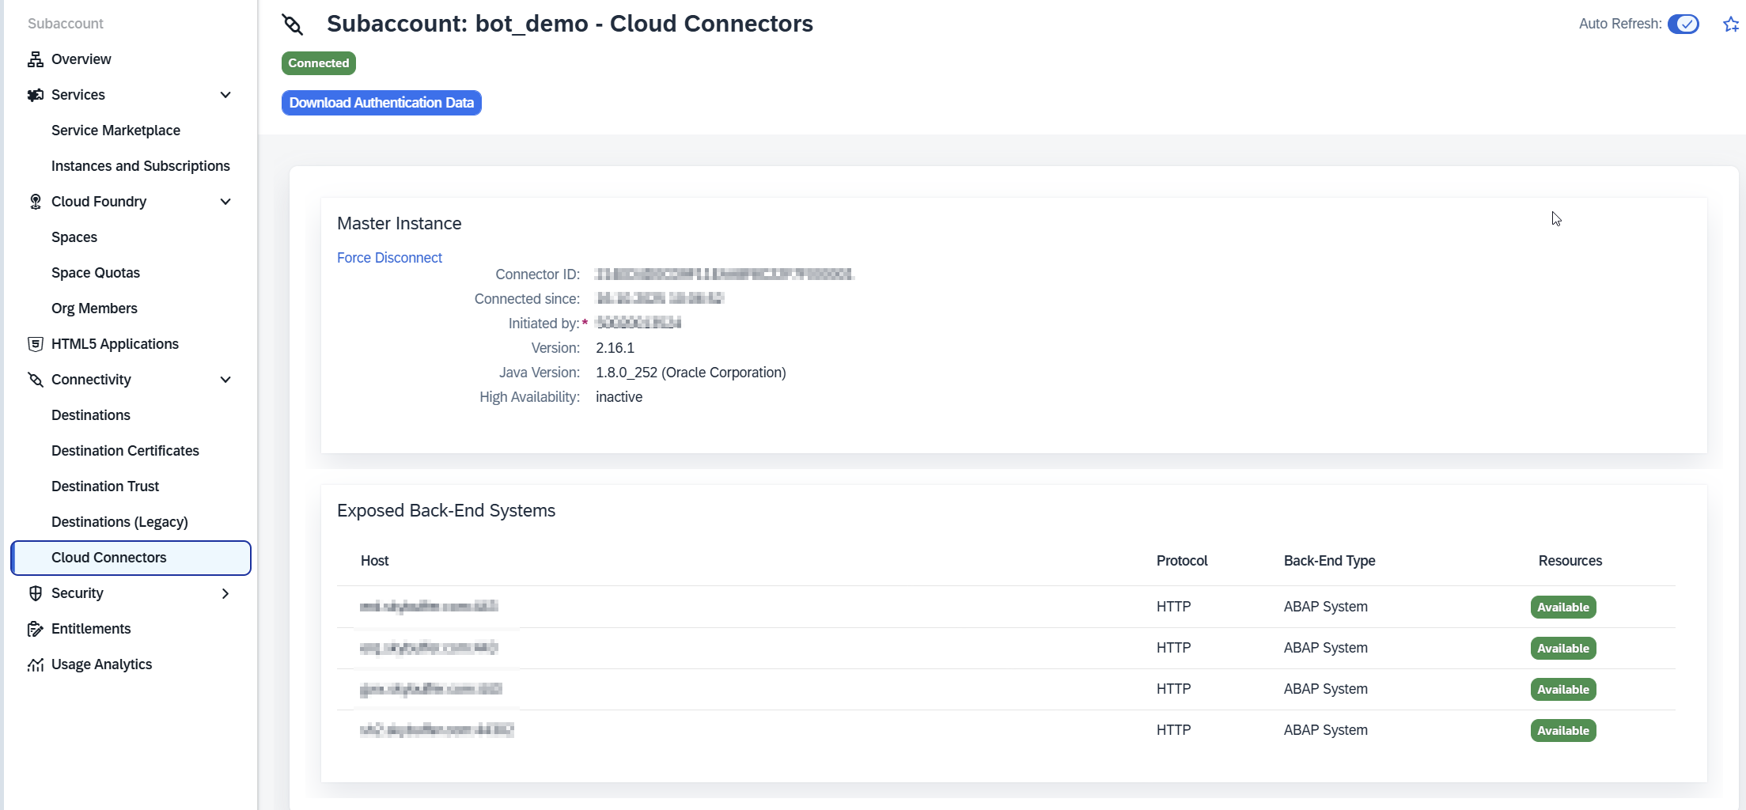Mark page as favorite with star icon
The image size is (1746, 810).
click(x=1730, y=25)
